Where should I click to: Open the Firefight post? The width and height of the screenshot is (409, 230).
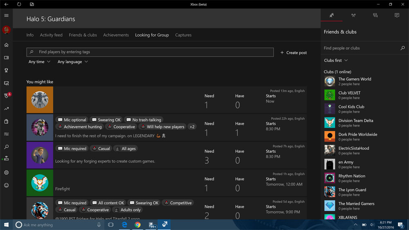point(166,183)
